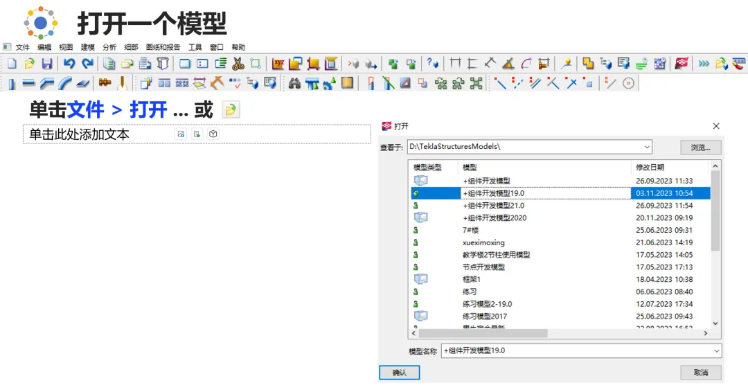Screen dimensions: 748x392
Task: Click the triple chevron arrows toolbar icon
Action: (x=704, y=64)
